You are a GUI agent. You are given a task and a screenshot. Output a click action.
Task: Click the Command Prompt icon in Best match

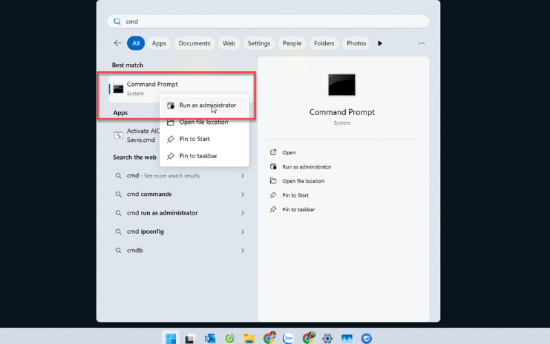[118, 89]
